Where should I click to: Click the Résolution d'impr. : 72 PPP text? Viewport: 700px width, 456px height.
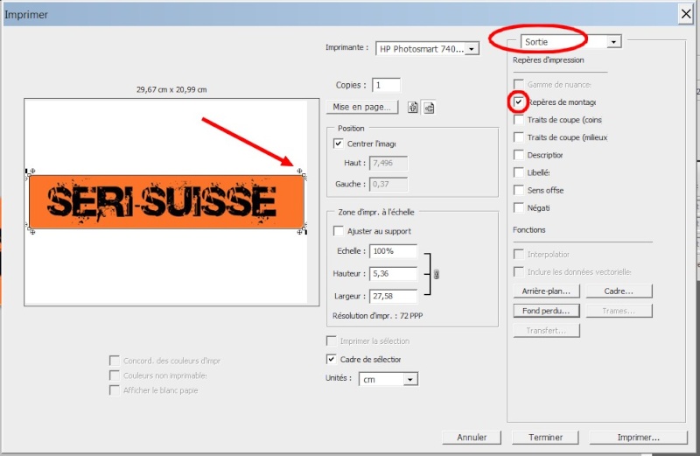378,316
